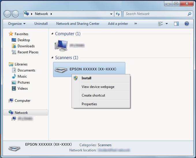Viewport: 196px width, 158px height.
Task: Click the Downloads folder icon
Action: click(14, 46)
